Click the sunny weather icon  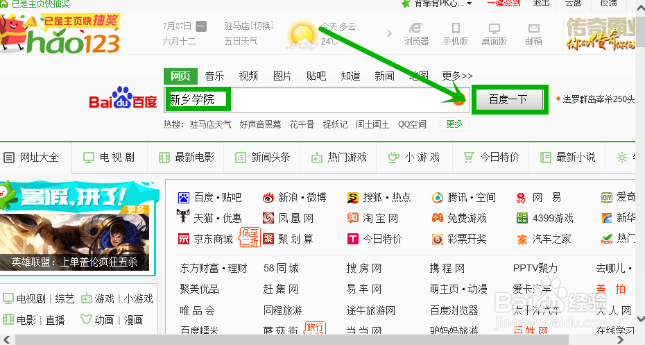(x=302, y=35)
